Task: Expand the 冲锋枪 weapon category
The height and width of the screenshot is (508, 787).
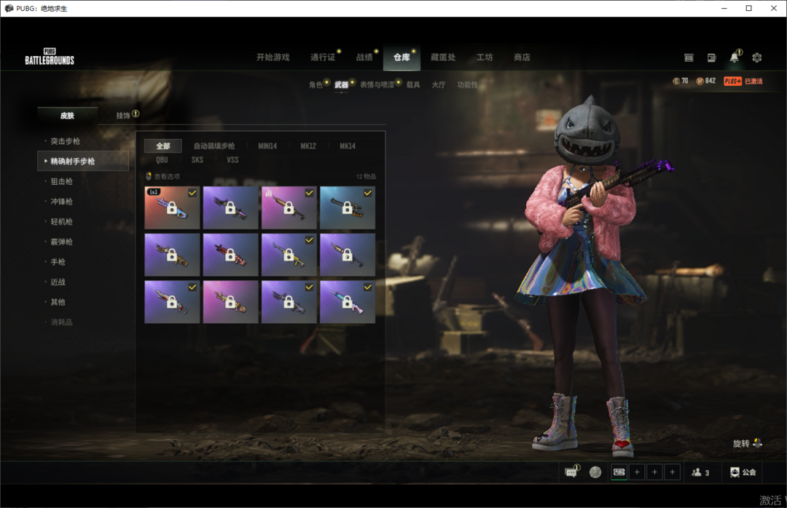Action: click(x=61, y=202)
